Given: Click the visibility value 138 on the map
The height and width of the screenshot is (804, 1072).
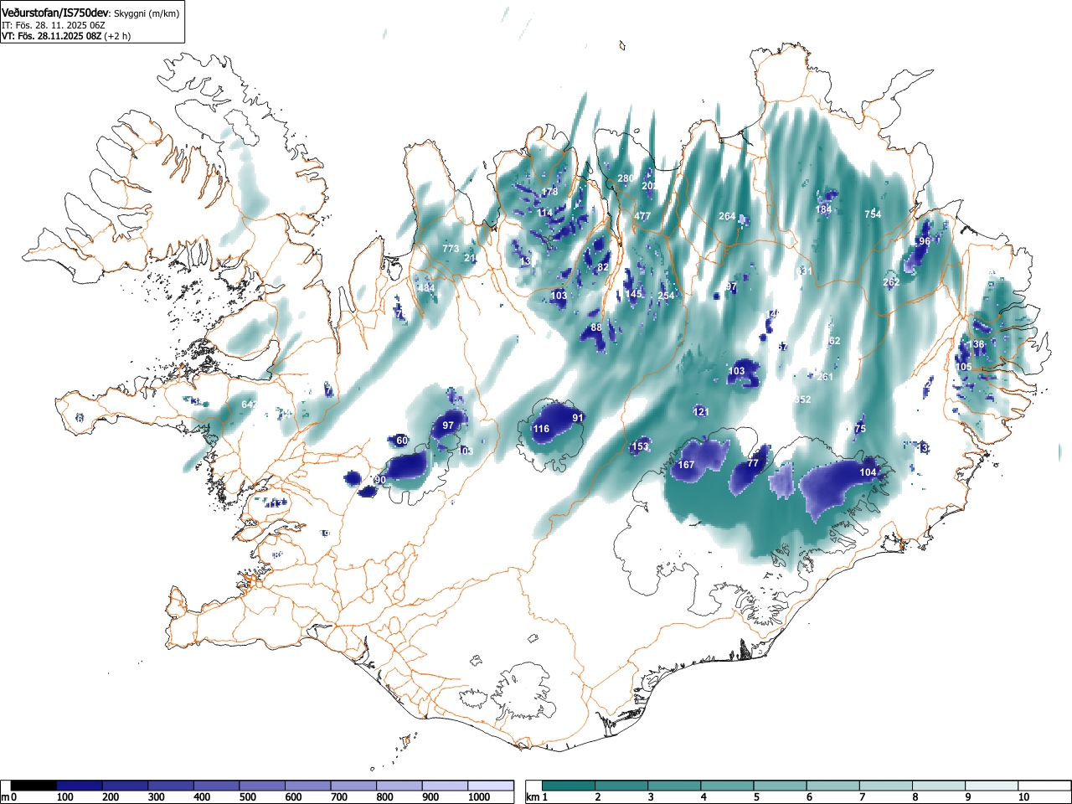Looking at the screenshot, I should click(x=977, y=345).
